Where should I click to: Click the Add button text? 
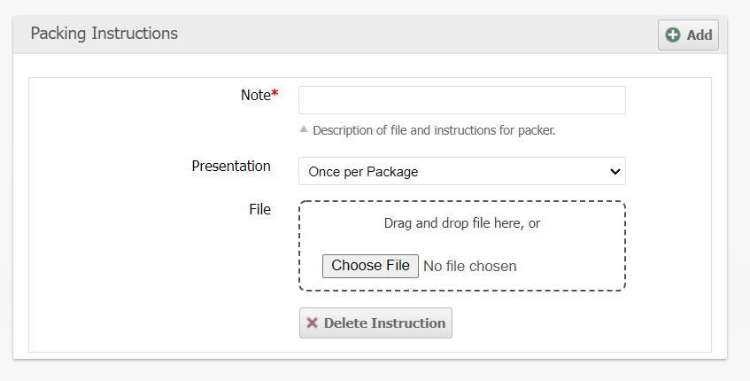pyautogui.click(x=700, y=35)
